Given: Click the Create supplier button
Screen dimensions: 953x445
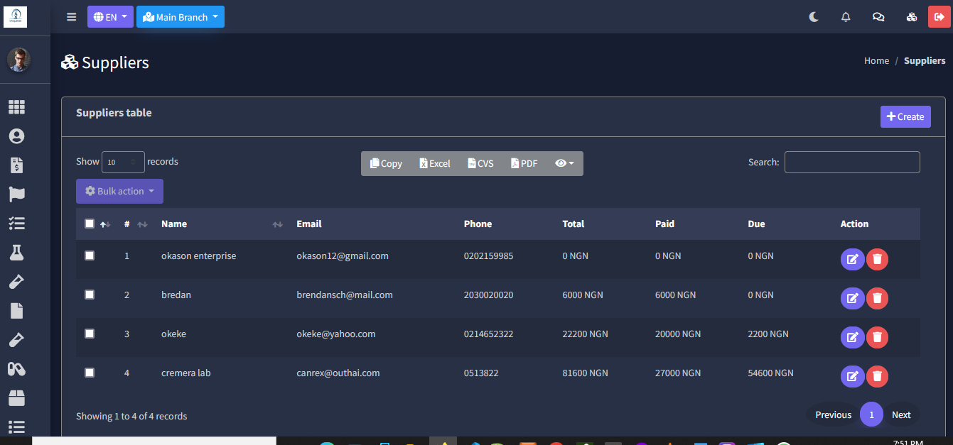Looking at the screenshot, I should [x=905, y=116].
